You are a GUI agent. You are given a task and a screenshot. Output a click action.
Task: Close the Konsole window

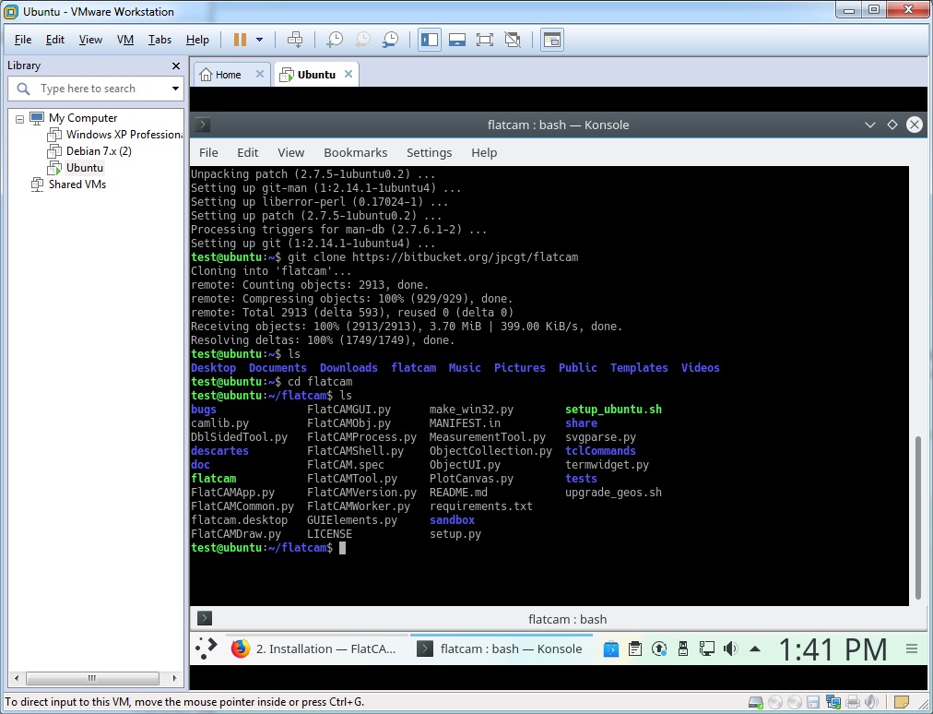[x=914, y=125]
